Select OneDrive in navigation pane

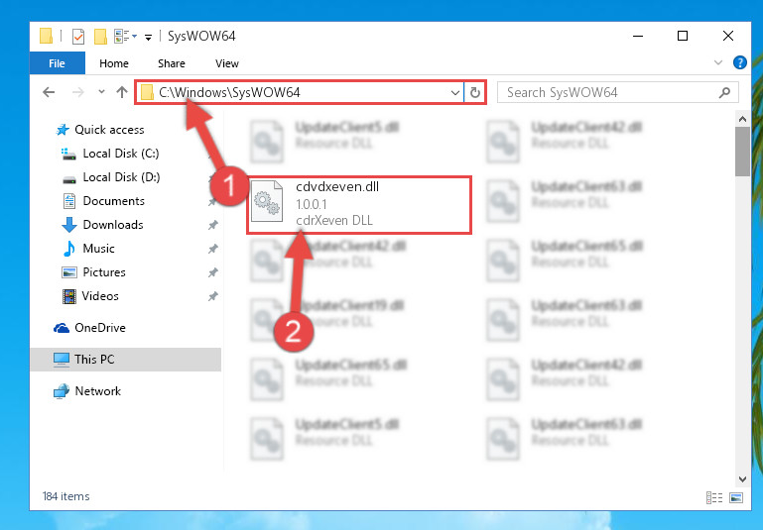pyautogui.click(x=89, y=328)
